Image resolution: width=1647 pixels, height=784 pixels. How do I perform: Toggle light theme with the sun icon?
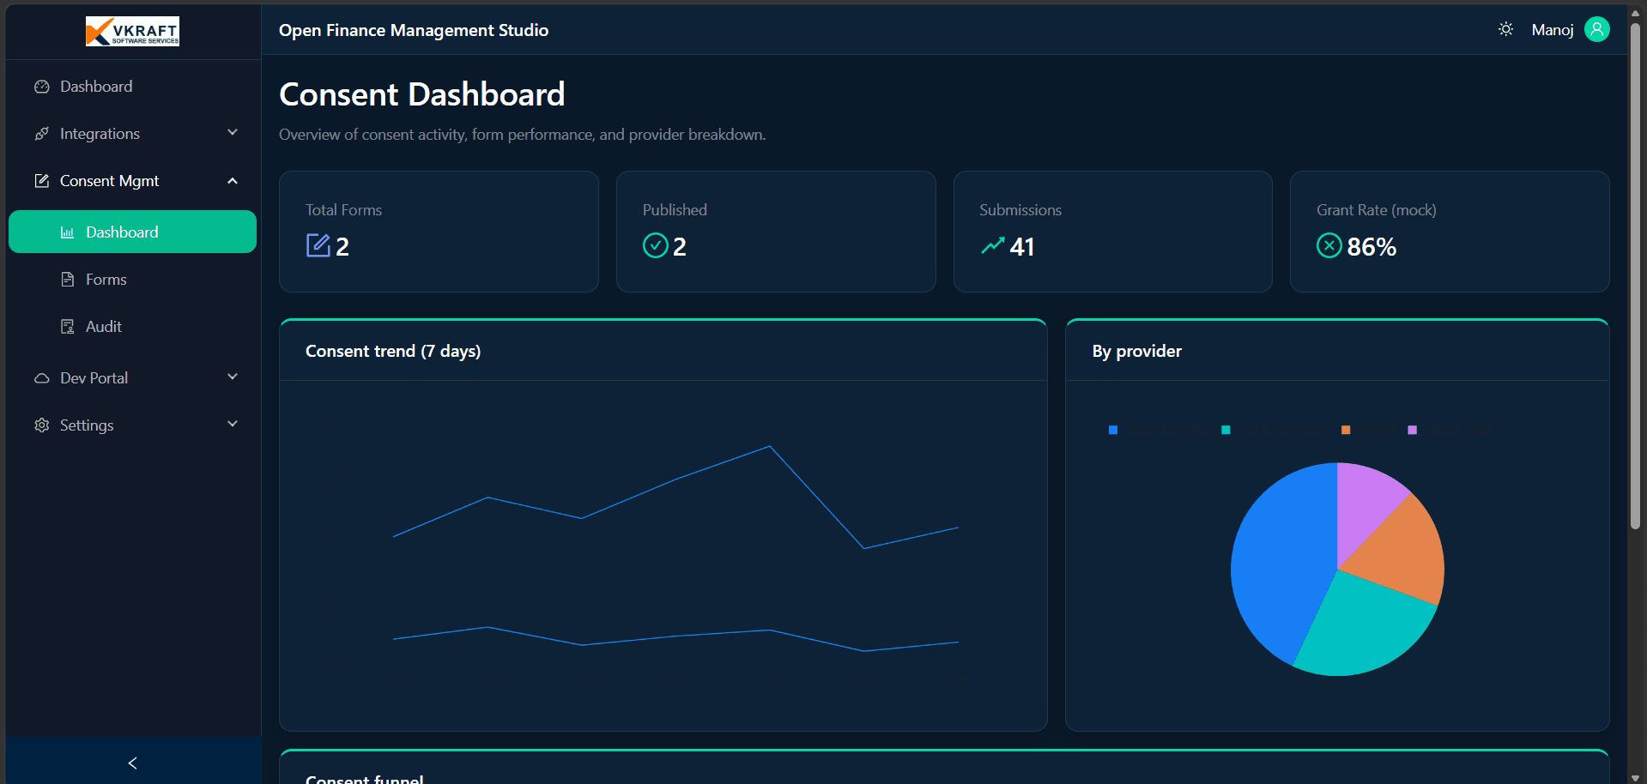1505,29
